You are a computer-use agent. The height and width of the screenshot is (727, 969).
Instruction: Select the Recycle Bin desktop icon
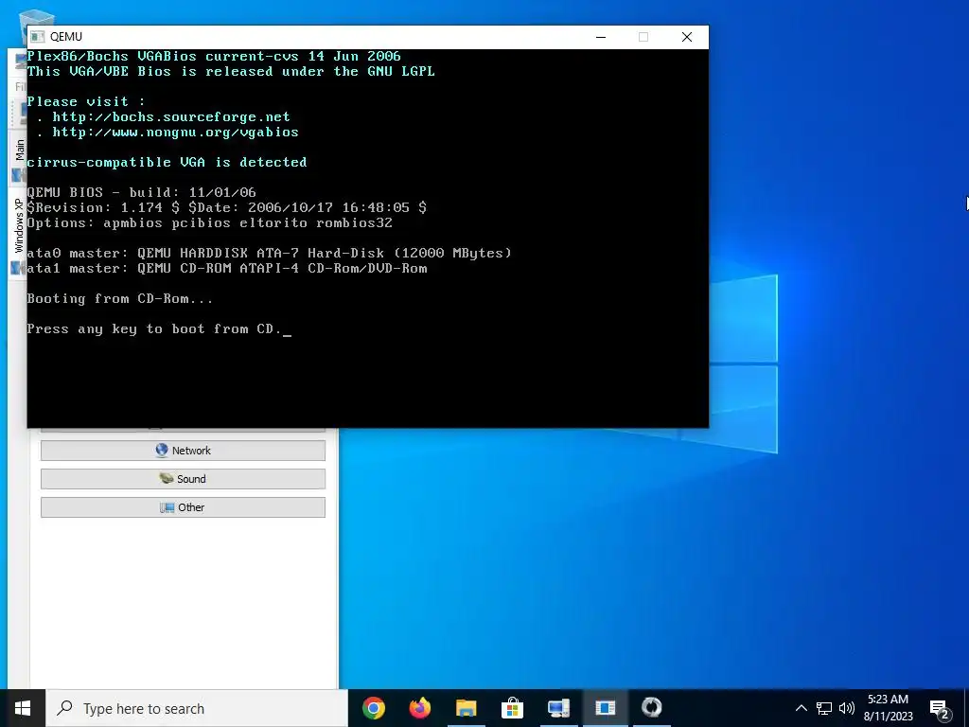pyautogui.click(x=35, y=19)
